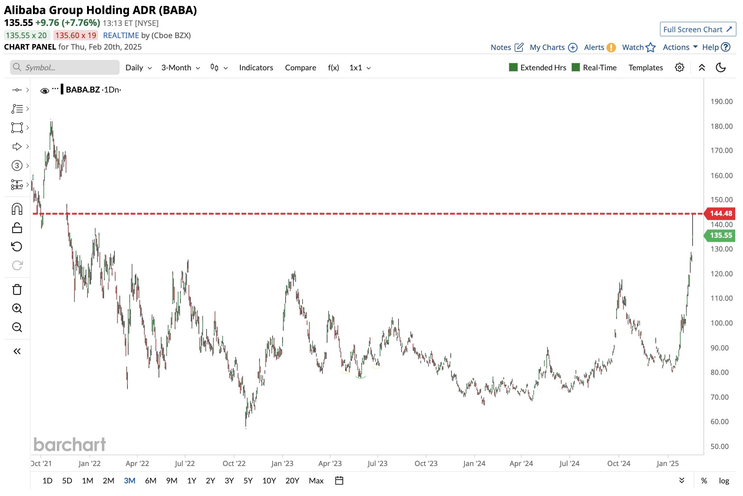Click the 135.55 current price label
This screenshot has width=743, height=496.
click(x=720, y=235)
